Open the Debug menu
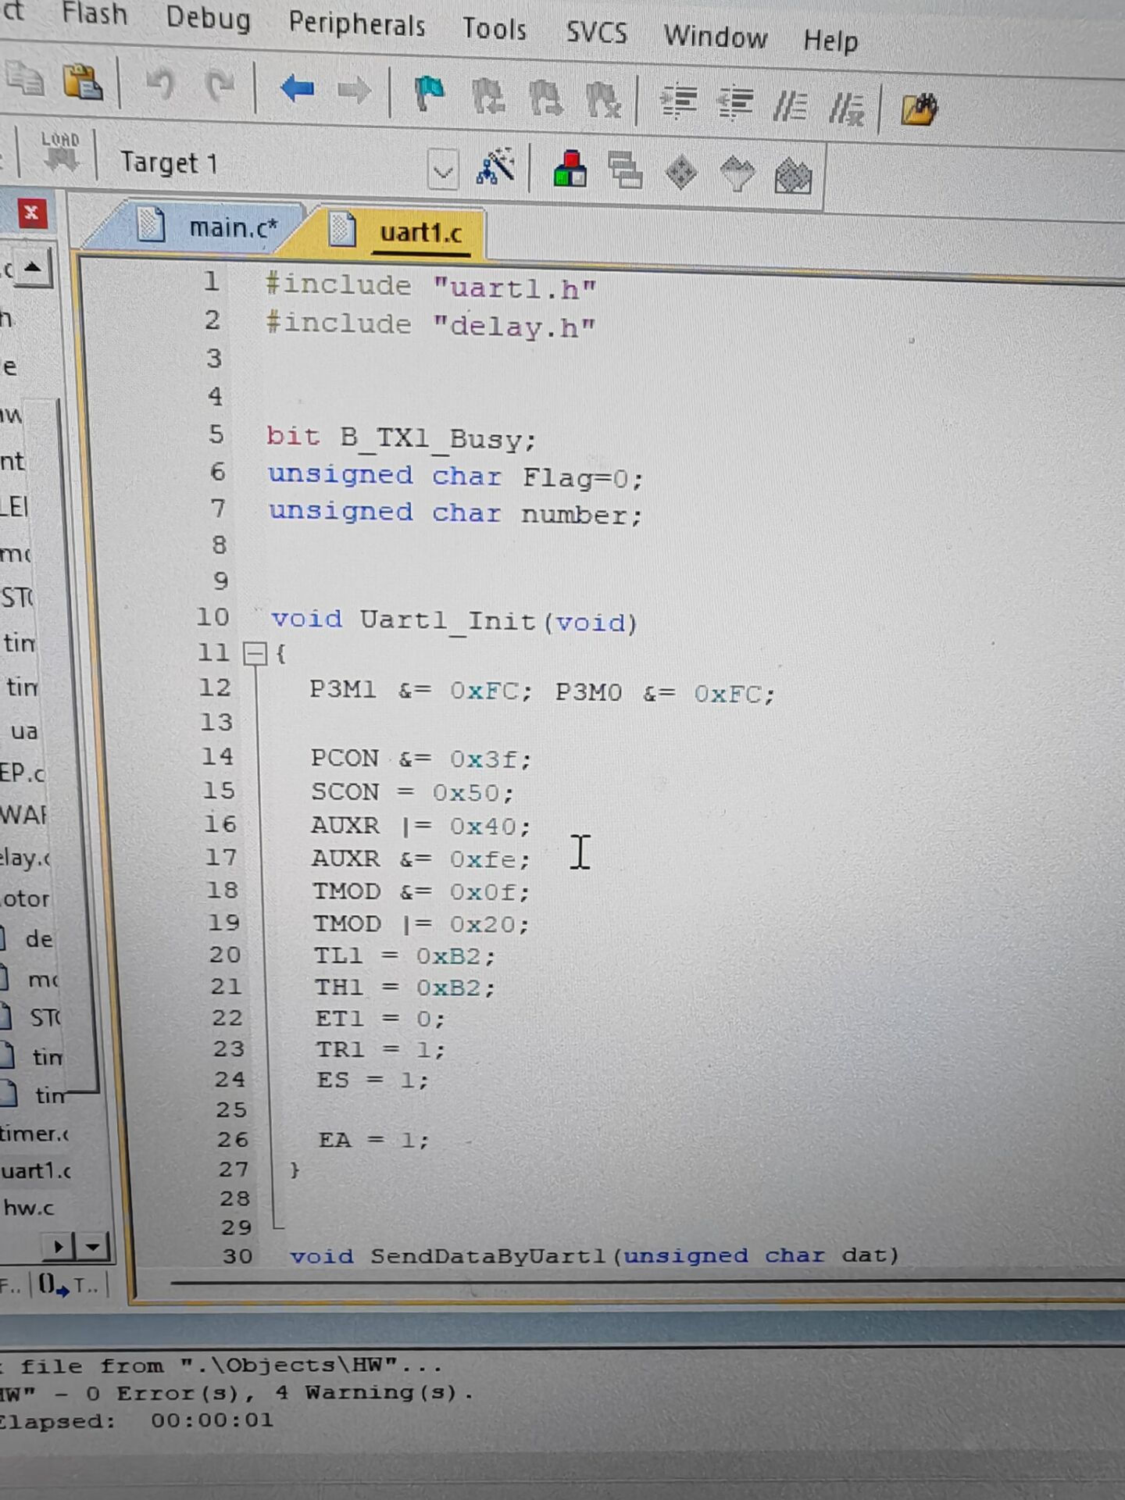The height and width of the screenshot is (1500, 1125). click(x=209, y=18)
